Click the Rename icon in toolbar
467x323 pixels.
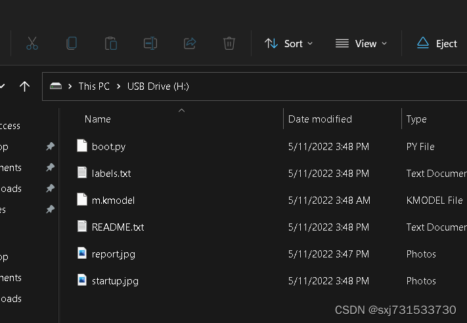pos(150,43)
